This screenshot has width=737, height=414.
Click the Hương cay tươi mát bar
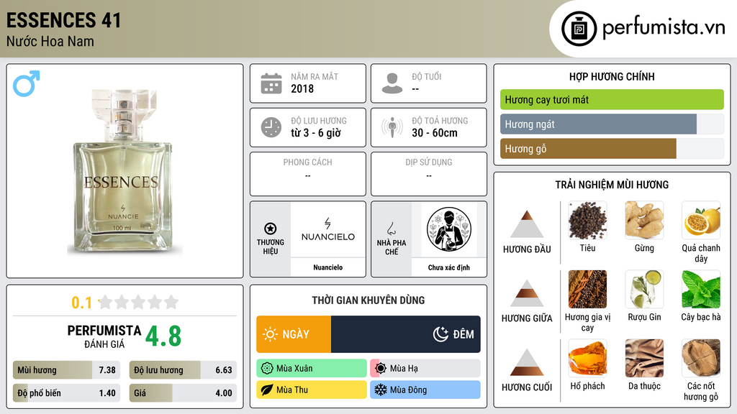[612, 99]
